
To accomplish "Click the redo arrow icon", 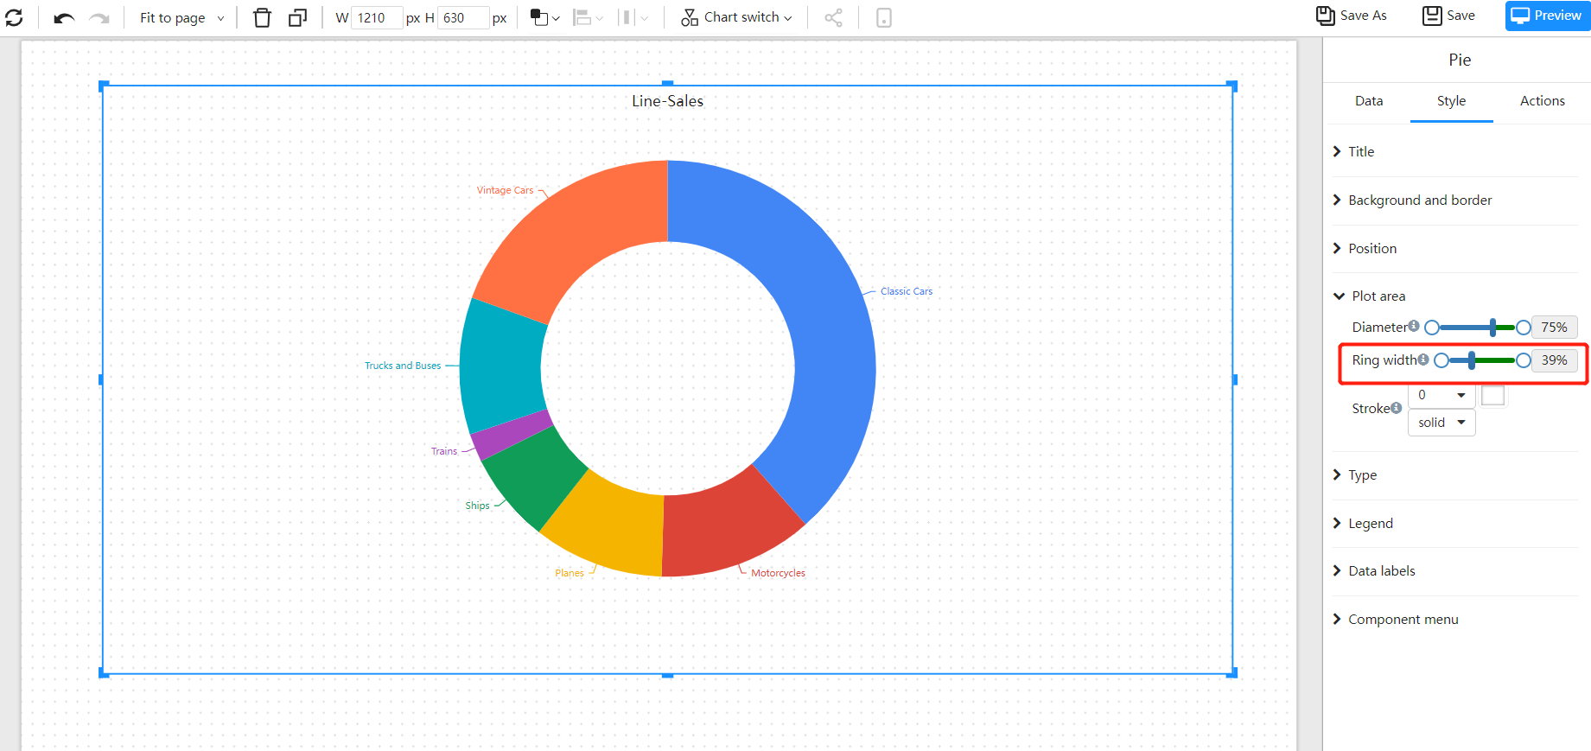I will 99,18.
